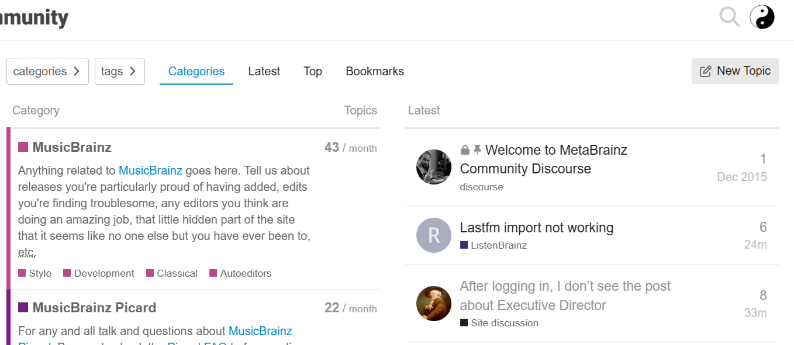Open the yin-yang user avatar menu

click(762, 17)
